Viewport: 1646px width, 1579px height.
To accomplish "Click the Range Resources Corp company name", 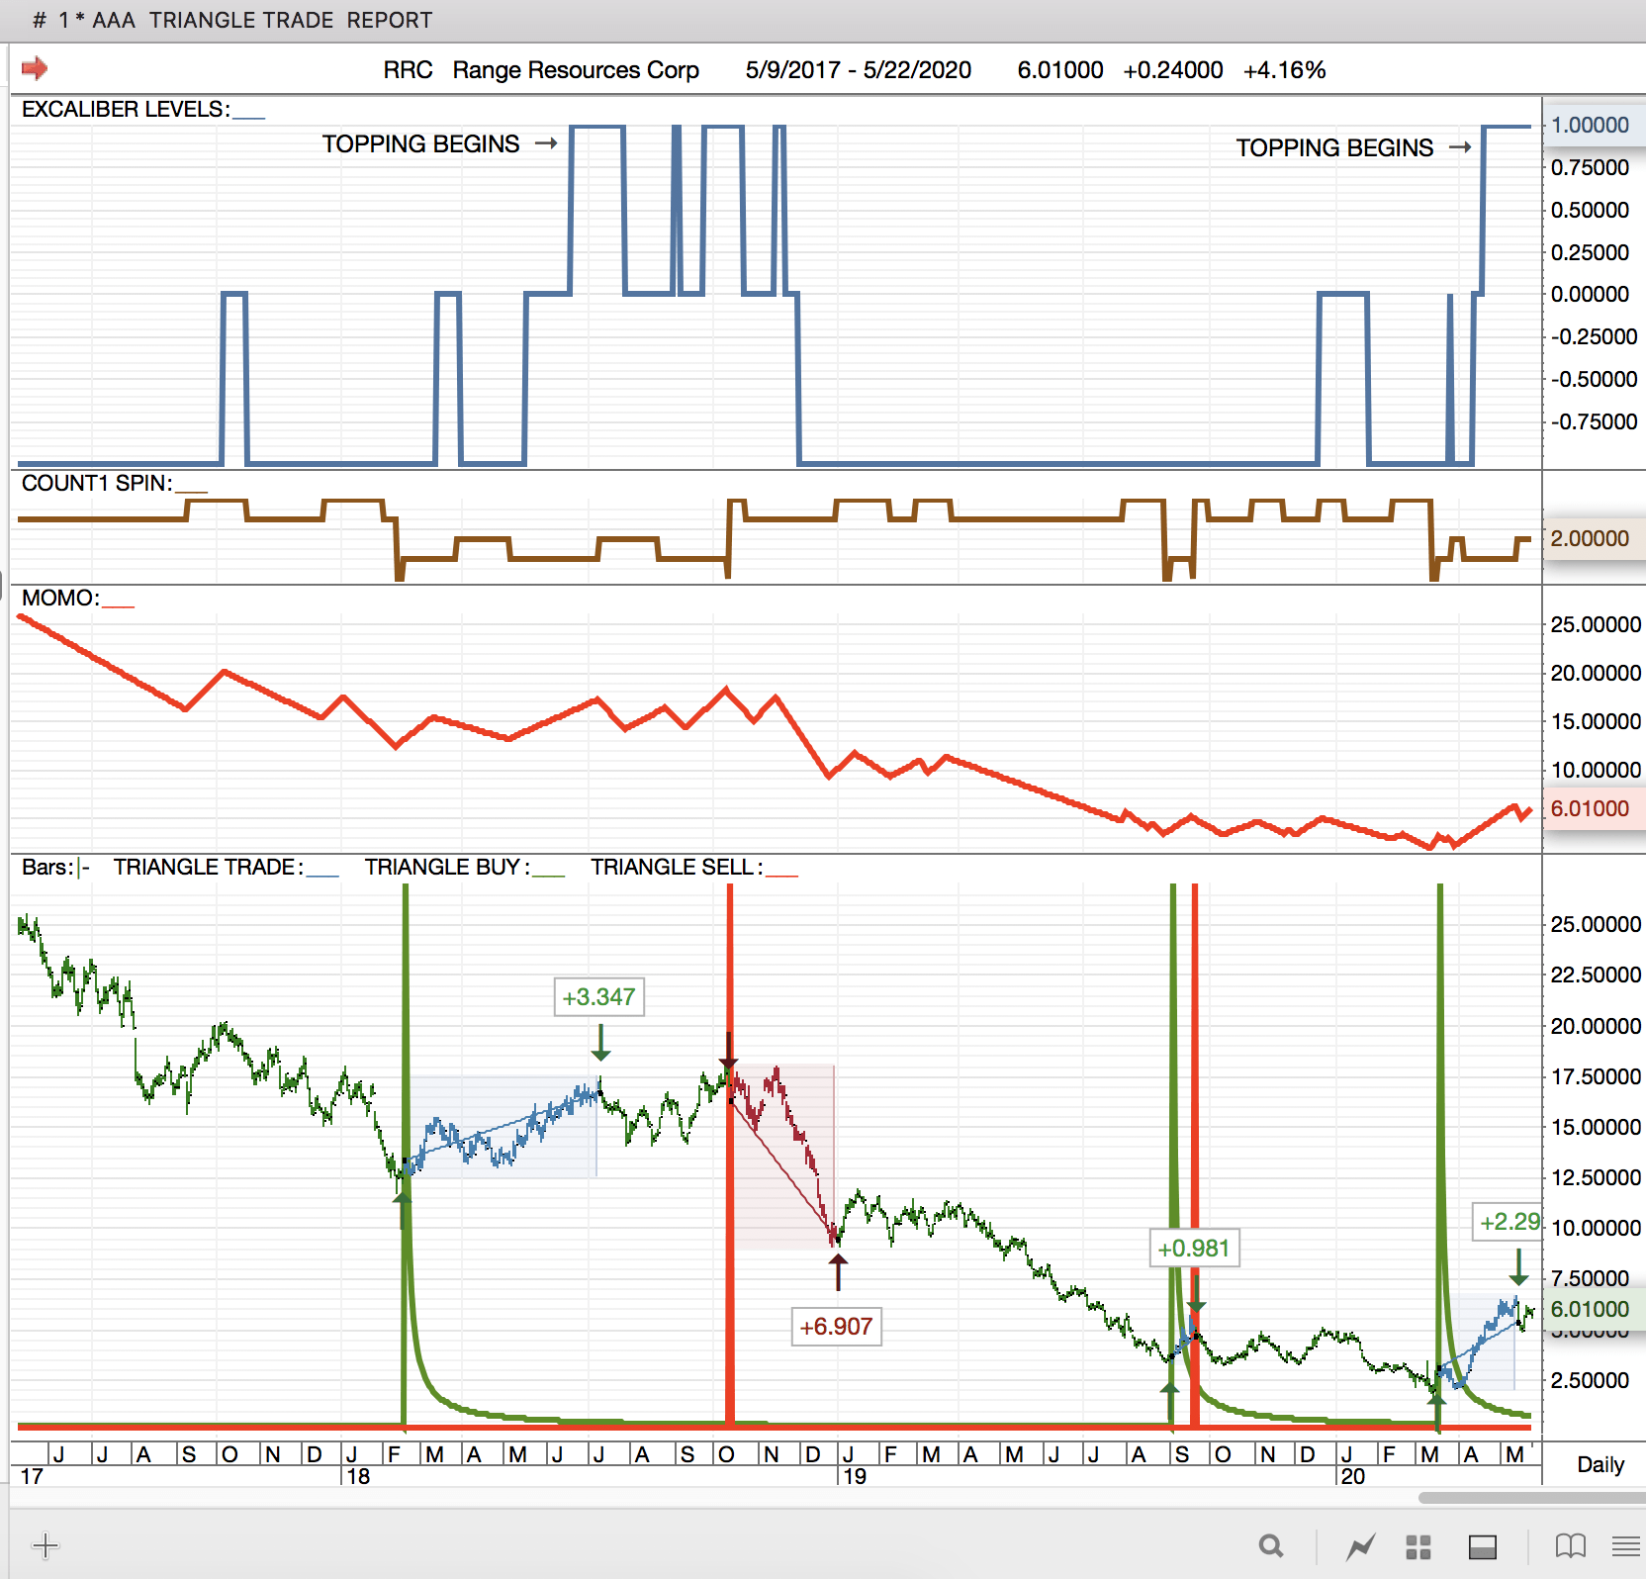I will point(576,70).
